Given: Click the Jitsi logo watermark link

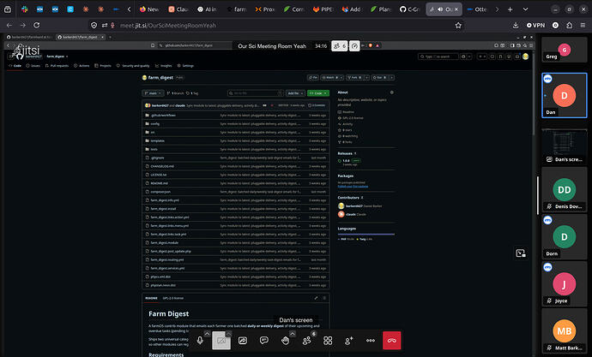Looking at the screenshot, I should (25, 51).
